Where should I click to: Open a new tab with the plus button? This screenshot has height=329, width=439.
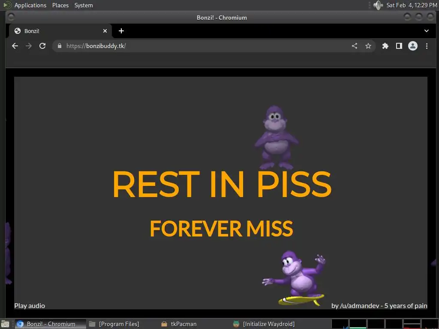[x=121, y=31]
